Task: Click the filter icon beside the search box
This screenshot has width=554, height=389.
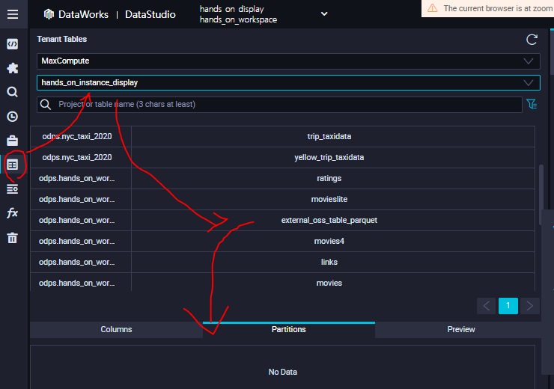Action: [532, 104]
